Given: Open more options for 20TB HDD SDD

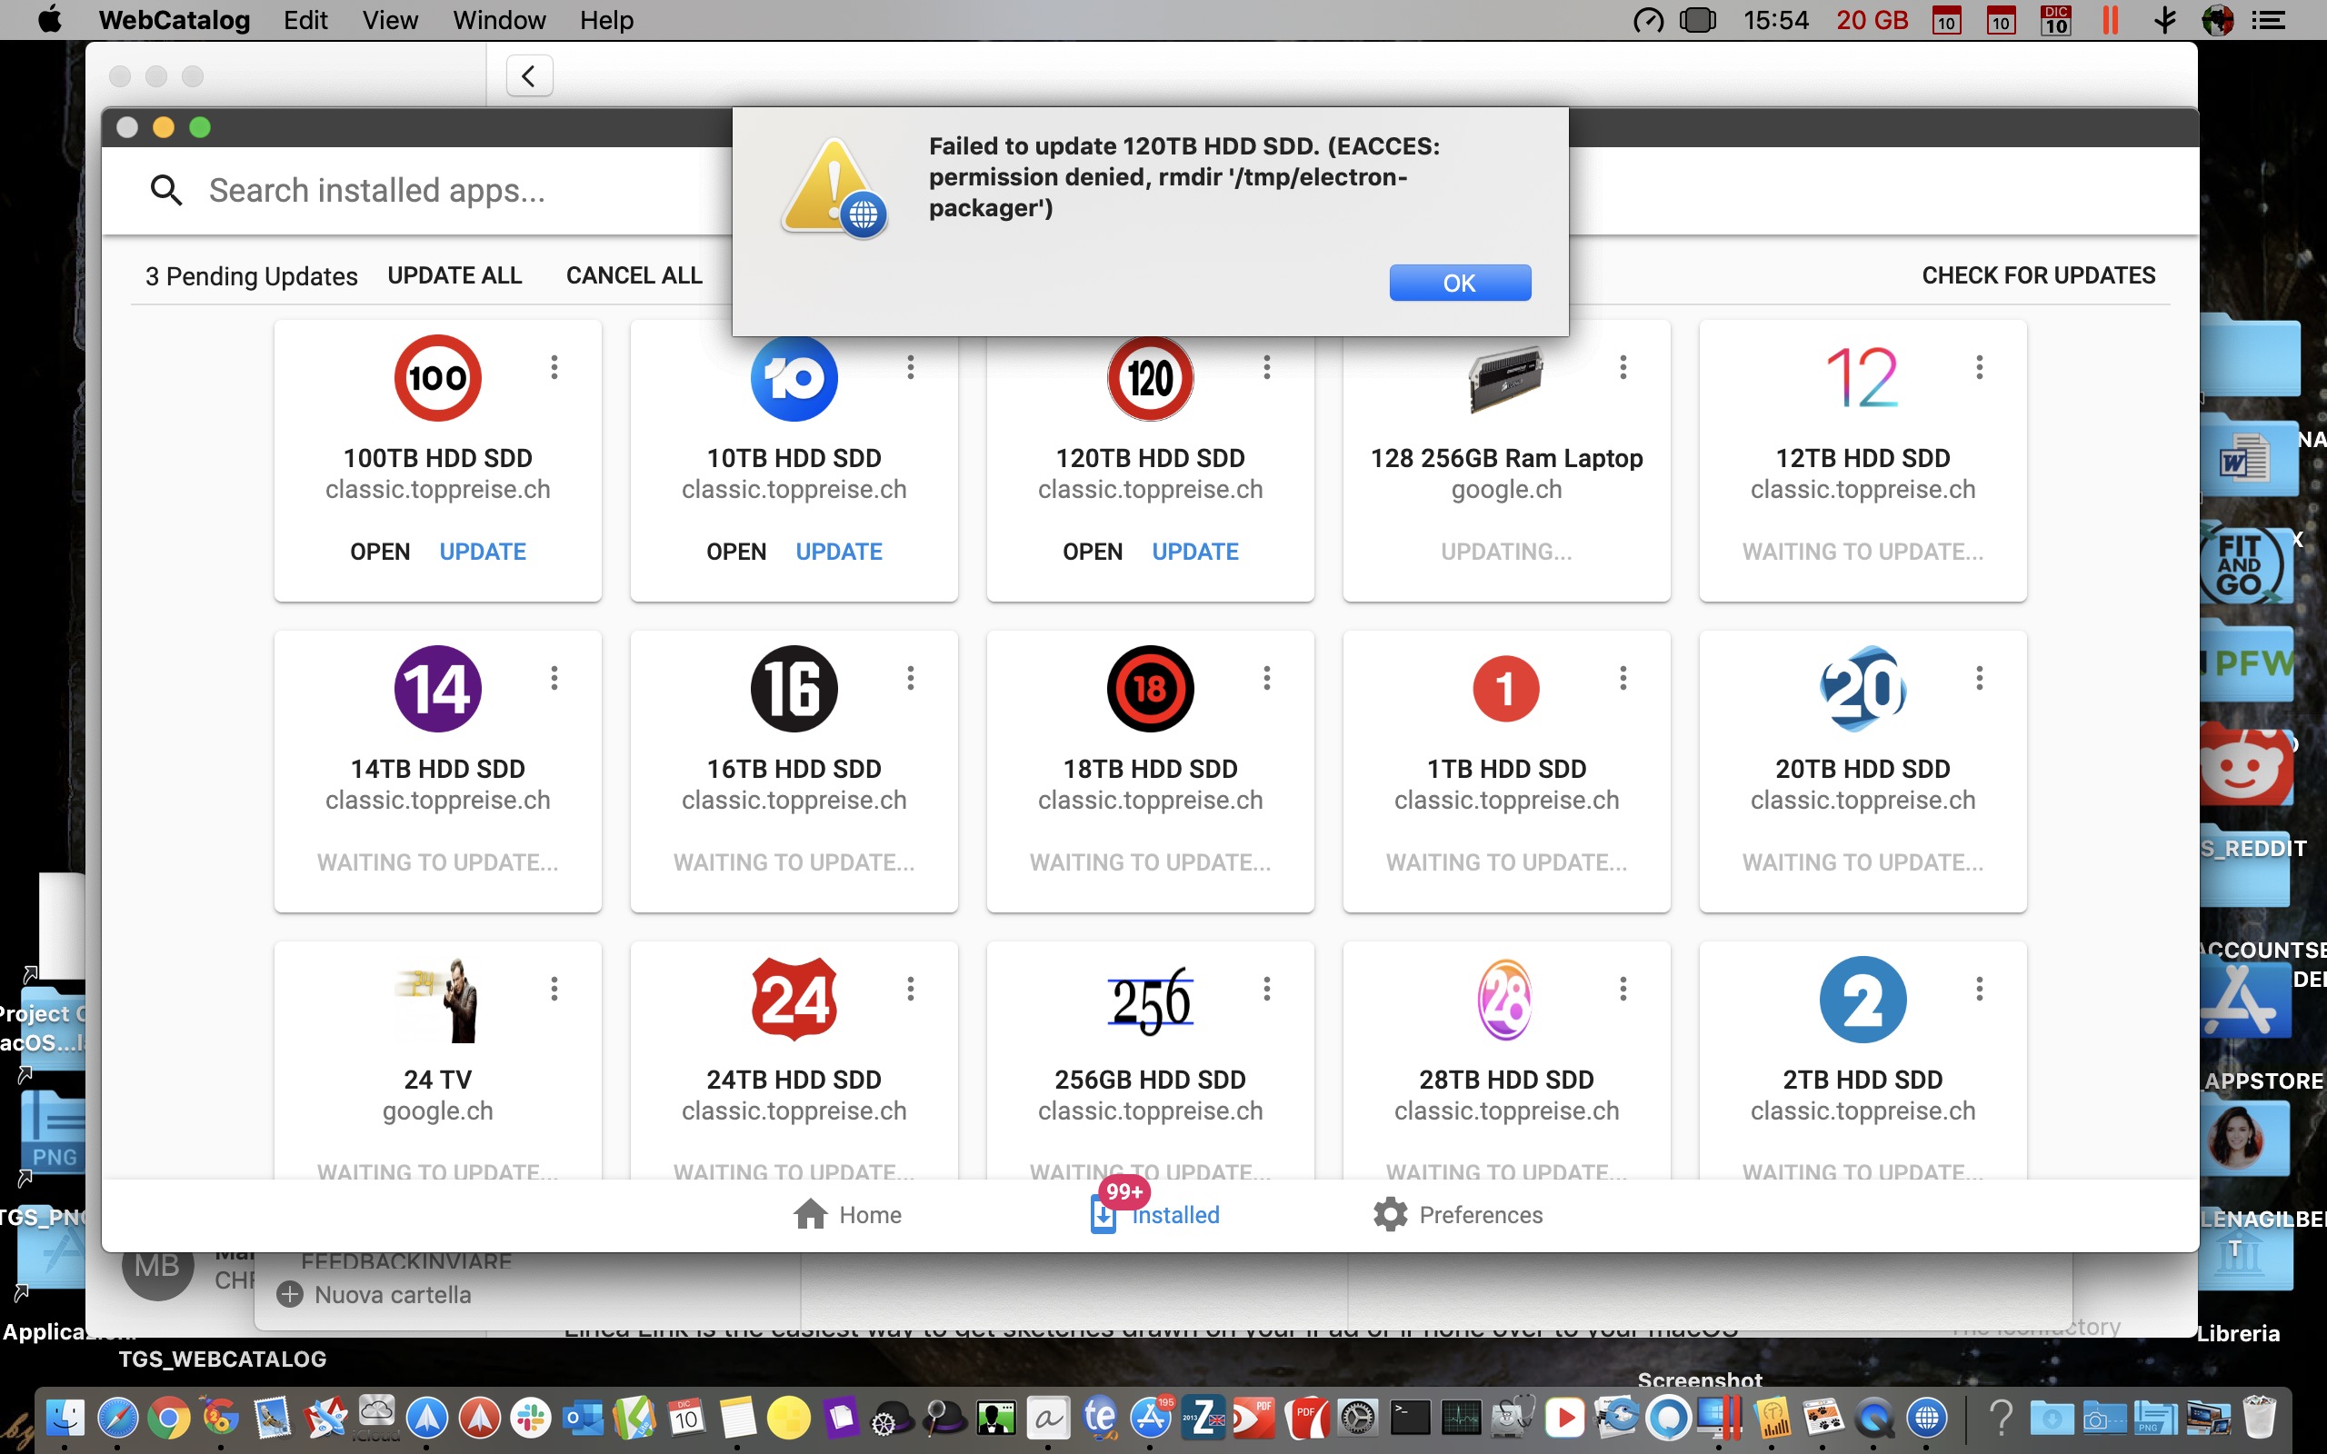Looking at the screenshot, I should click(x=1979, y=678).
